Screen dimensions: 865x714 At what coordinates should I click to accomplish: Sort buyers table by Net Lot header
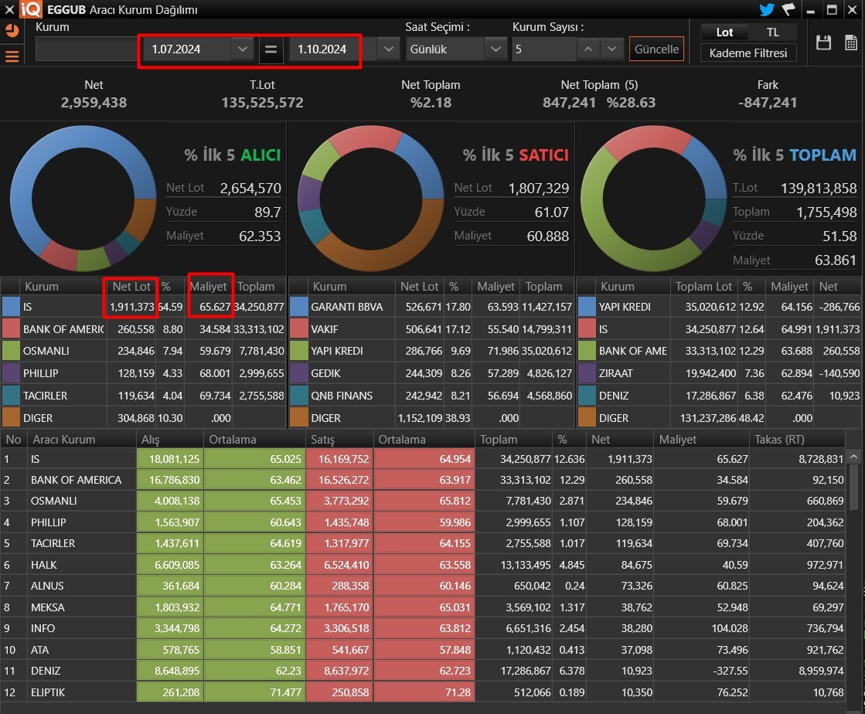click(131, 287)
